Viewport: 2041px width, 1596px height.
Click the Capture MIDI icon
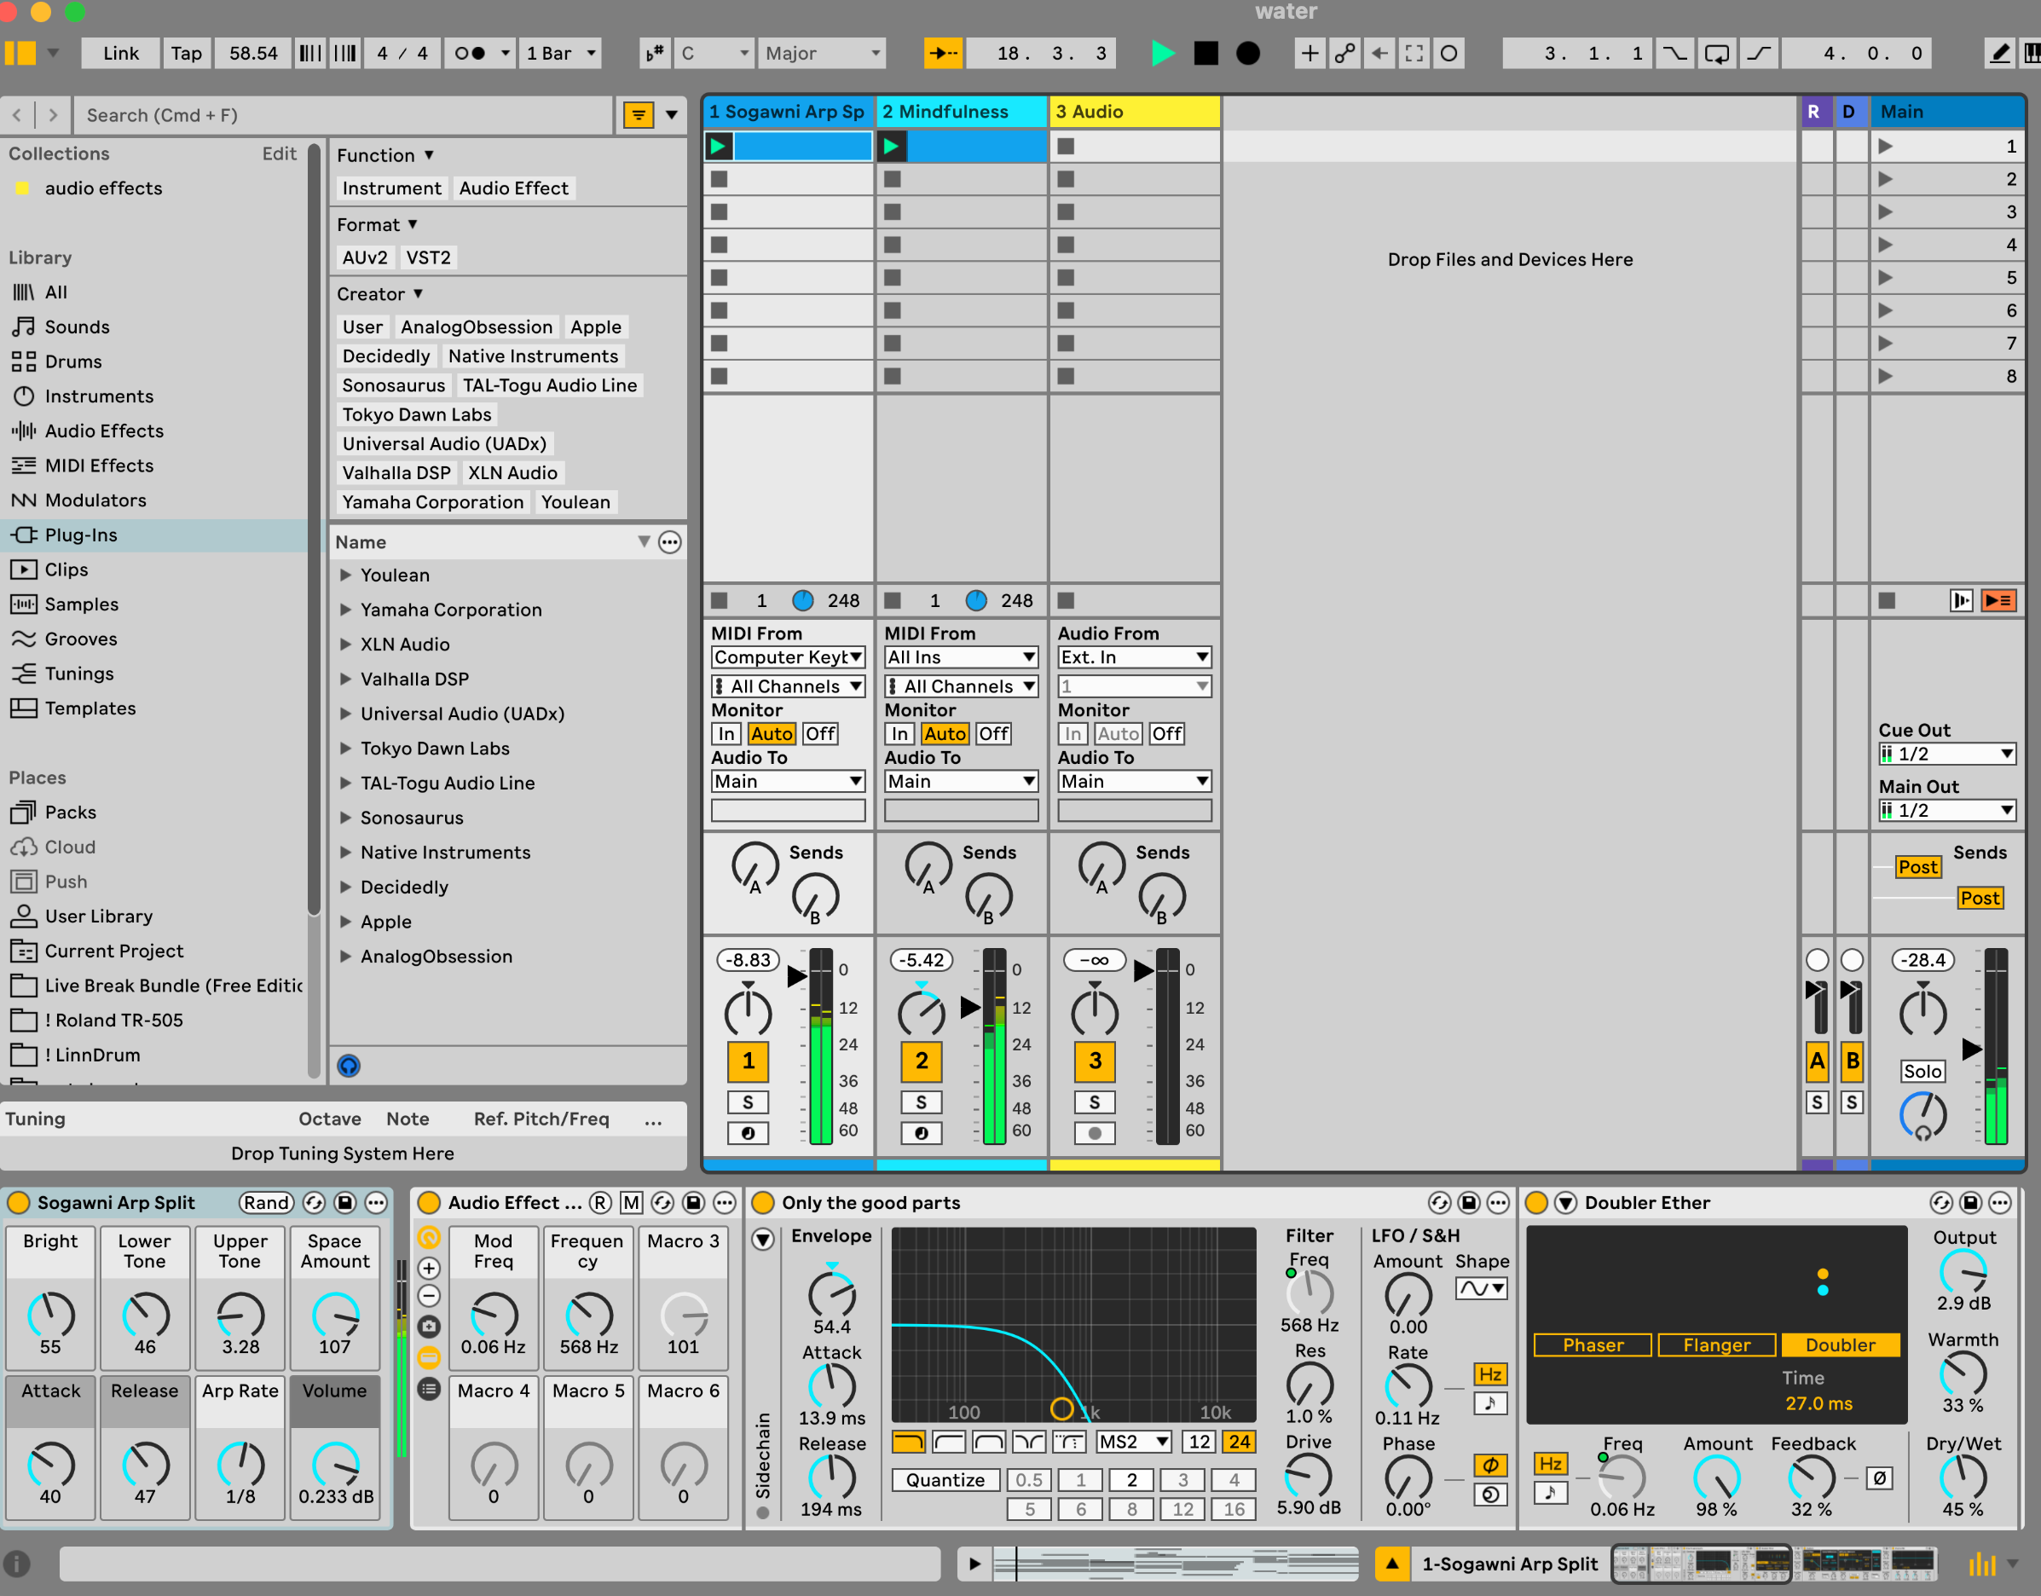coord(1414,53)
